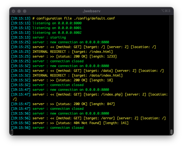The height and width of the screenshot is (147, 183).
Task: Click the minimize window button
Action: (x=19, y=11)
